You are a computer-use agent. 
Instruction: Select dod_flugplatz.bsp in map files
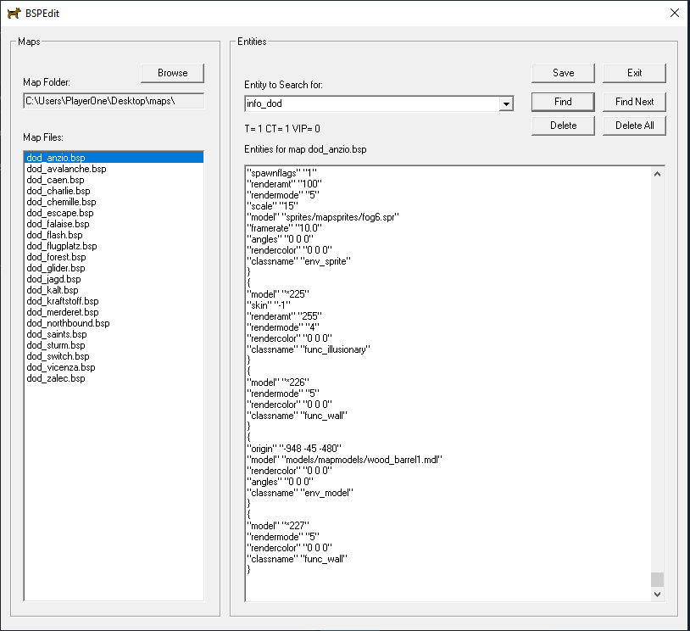[x=114, y=246]
